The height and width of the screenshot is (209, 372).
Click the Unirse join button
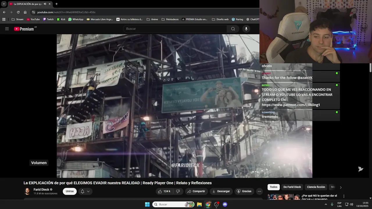click(70, 191)
